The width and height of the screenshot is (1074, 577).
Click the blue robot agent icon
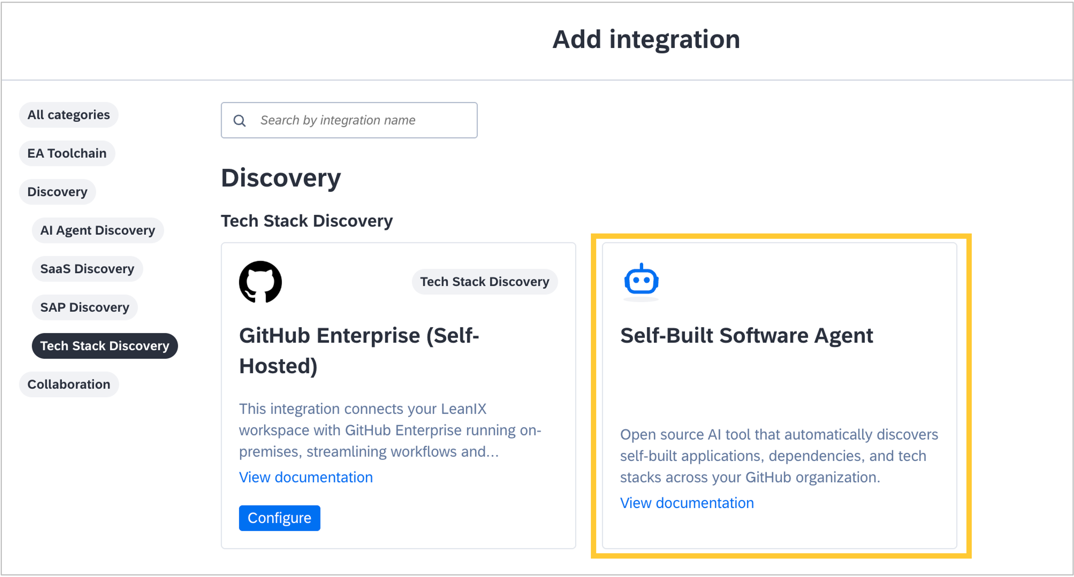(641, 280)
